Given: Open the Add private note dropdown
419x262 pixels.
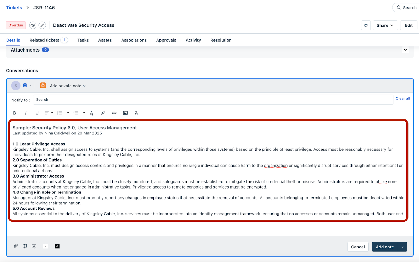Looking at the screenshot, I should [68, 86].
